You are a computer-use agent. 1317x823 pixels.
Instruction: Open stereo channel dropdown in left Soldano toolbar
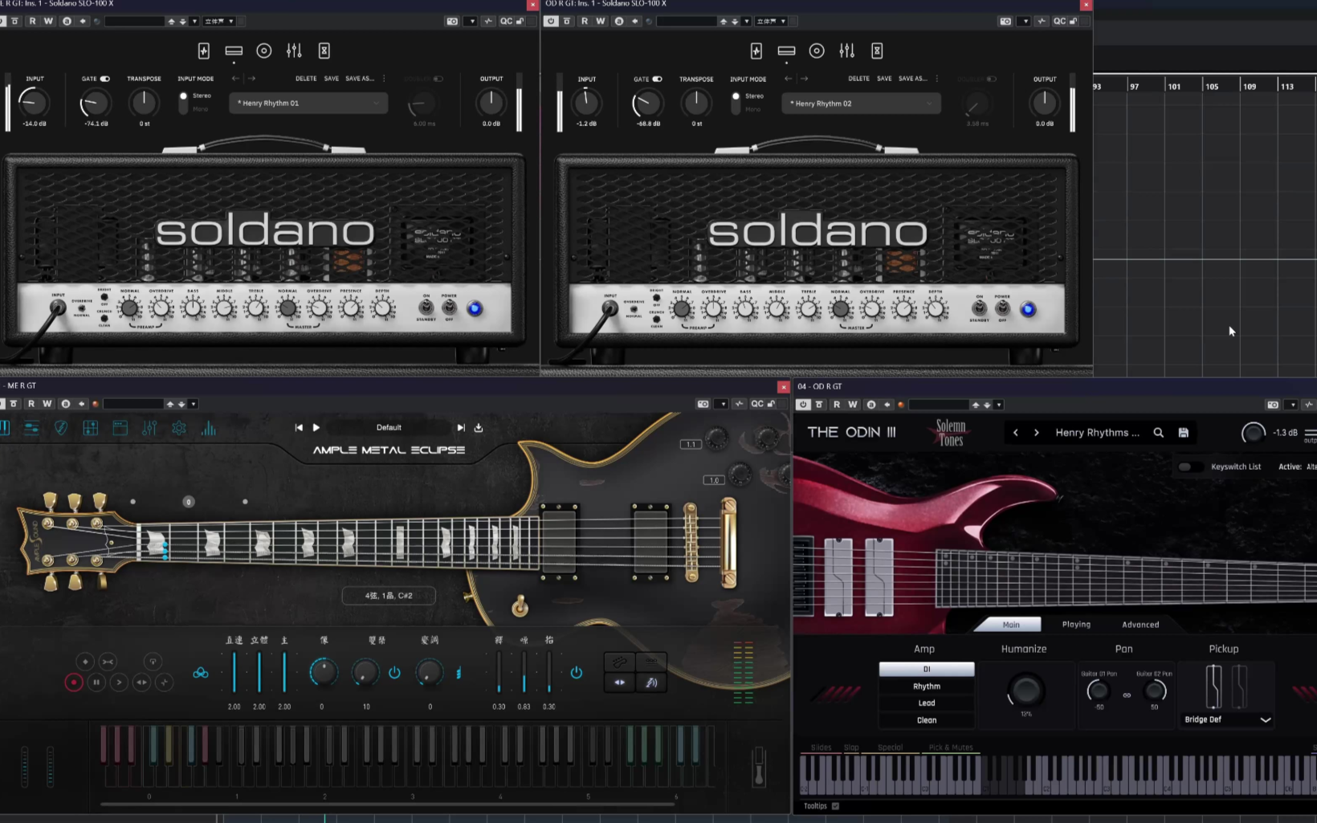[219, 22]
